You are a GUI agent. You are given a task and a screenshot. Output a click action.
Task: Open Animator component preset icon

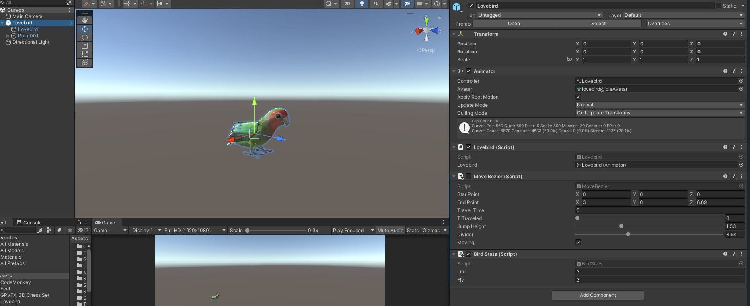pyautogui.click(x=733, y=71)
